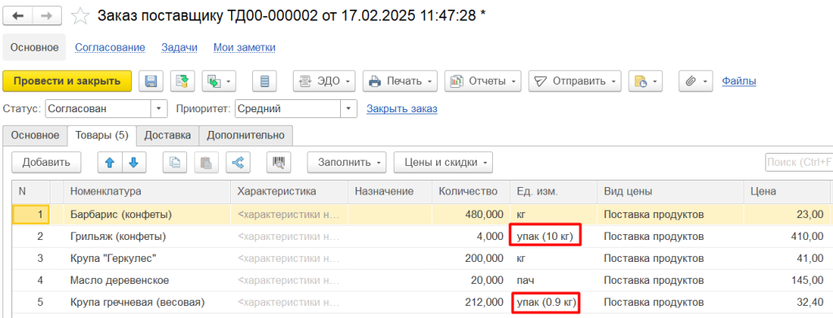Select the Основное section beside Согласование
The image size is (833, 318).
pyautogui.click(x=34, y=47)
